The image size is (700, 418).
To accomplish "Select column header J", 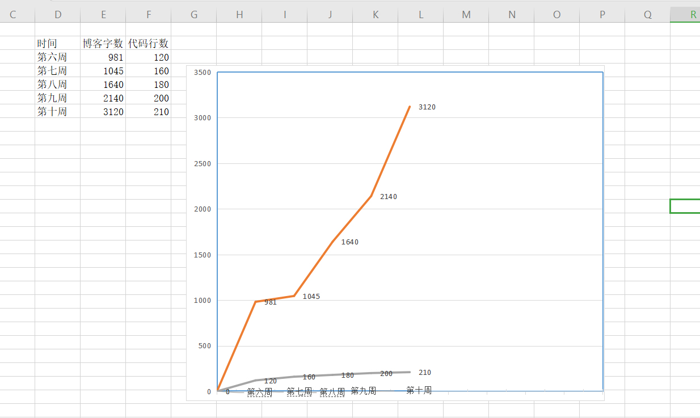I will (x=330, y=15).
